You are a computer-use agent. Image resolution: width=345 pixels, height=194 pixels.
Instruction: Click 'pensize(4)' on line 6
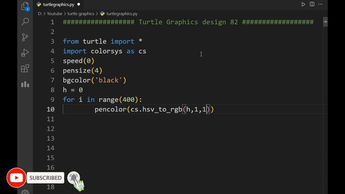(82, 71)
